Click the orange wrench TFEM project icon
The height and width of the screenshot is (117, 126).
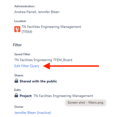(17, 29)
